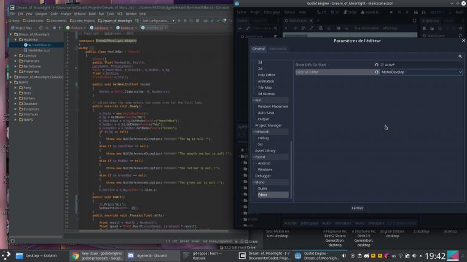This screenshot has width=467, height=262.
Task: Select Tile Map settings category
Action: pyautogui.click(x=264, y=87)
